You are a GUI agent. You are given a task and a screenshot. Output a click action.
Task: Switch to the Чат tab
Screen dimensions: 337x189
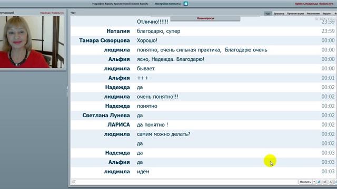point(268,14)
